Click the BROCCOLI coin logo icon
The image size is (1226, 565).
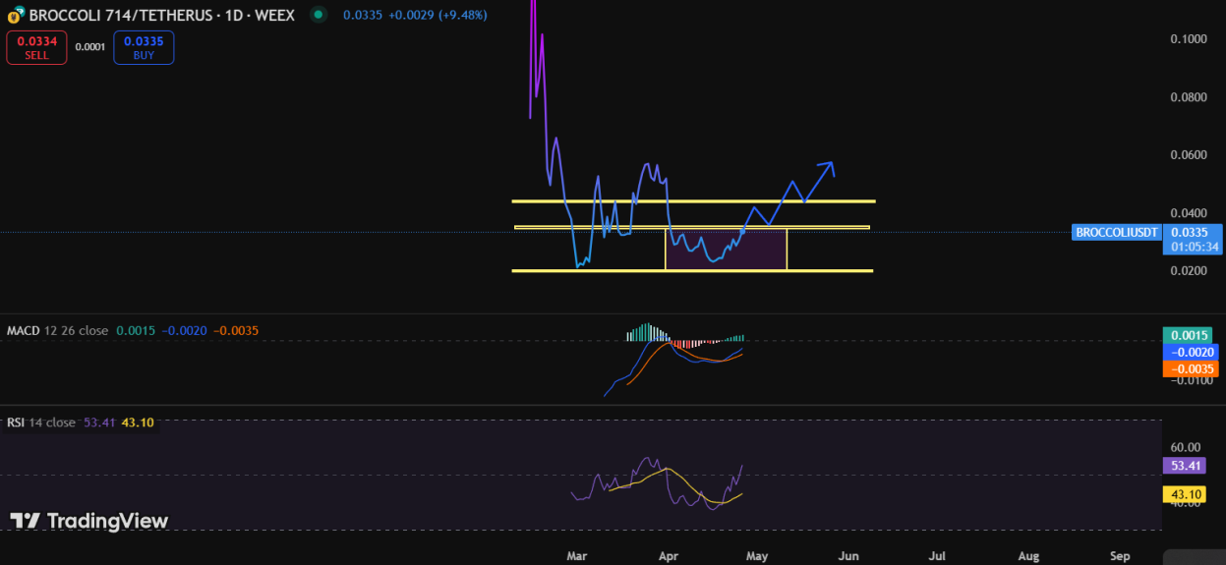(16, 16)
